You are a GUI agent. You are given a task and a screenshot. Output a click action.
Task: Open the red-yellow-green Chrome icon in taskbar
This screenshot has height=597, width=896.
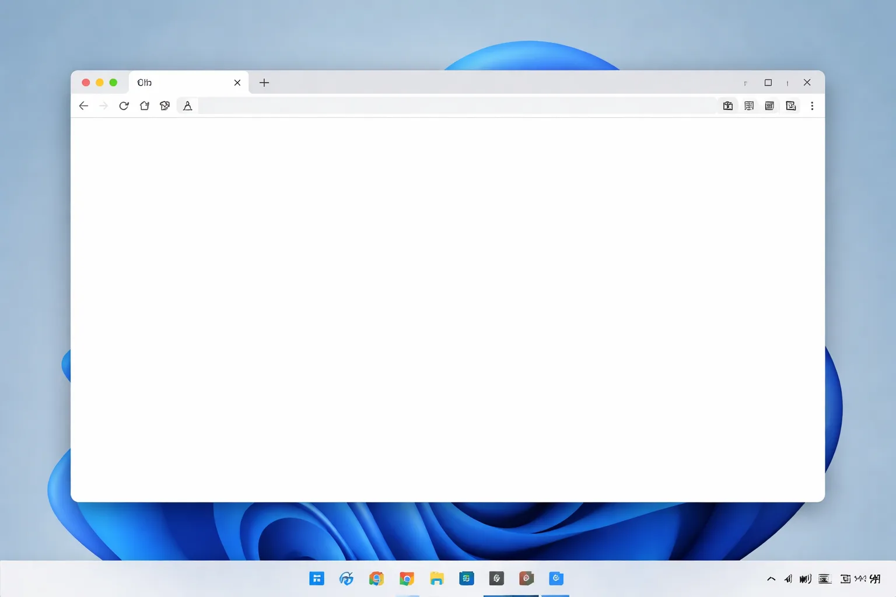click(407, 578)
